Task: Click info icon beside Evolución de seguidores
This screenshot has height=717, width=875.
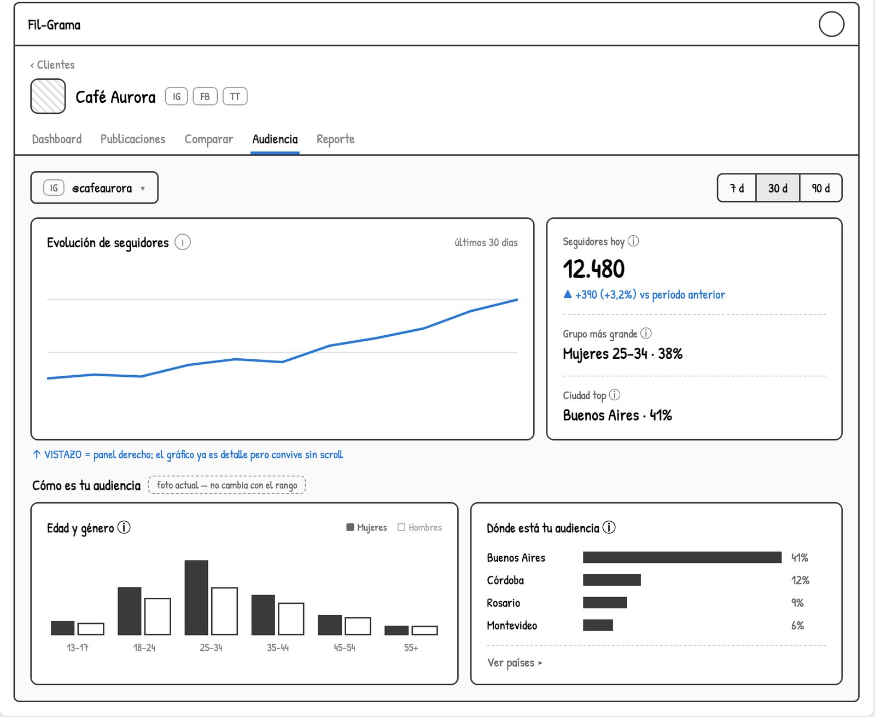Action: pyautogui.click(x=183, y=242)
